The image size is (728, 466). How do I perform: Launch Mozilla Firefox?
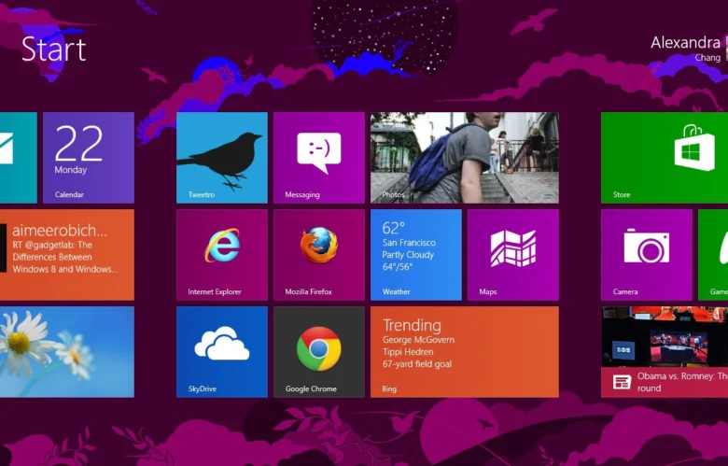(x=319, y=255)
